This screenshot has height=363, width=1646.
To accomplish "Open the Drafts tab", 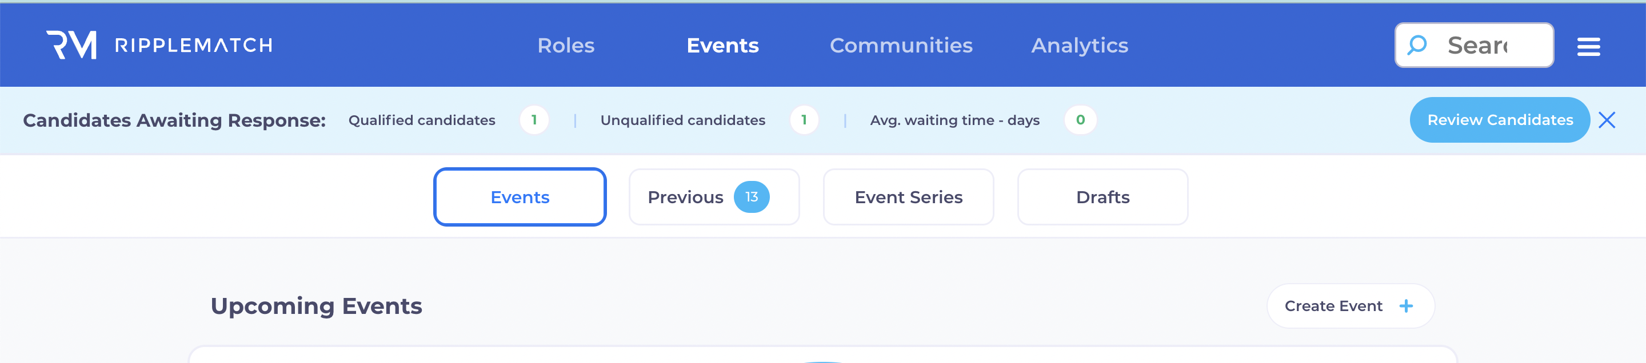I will click(1102, 197).
